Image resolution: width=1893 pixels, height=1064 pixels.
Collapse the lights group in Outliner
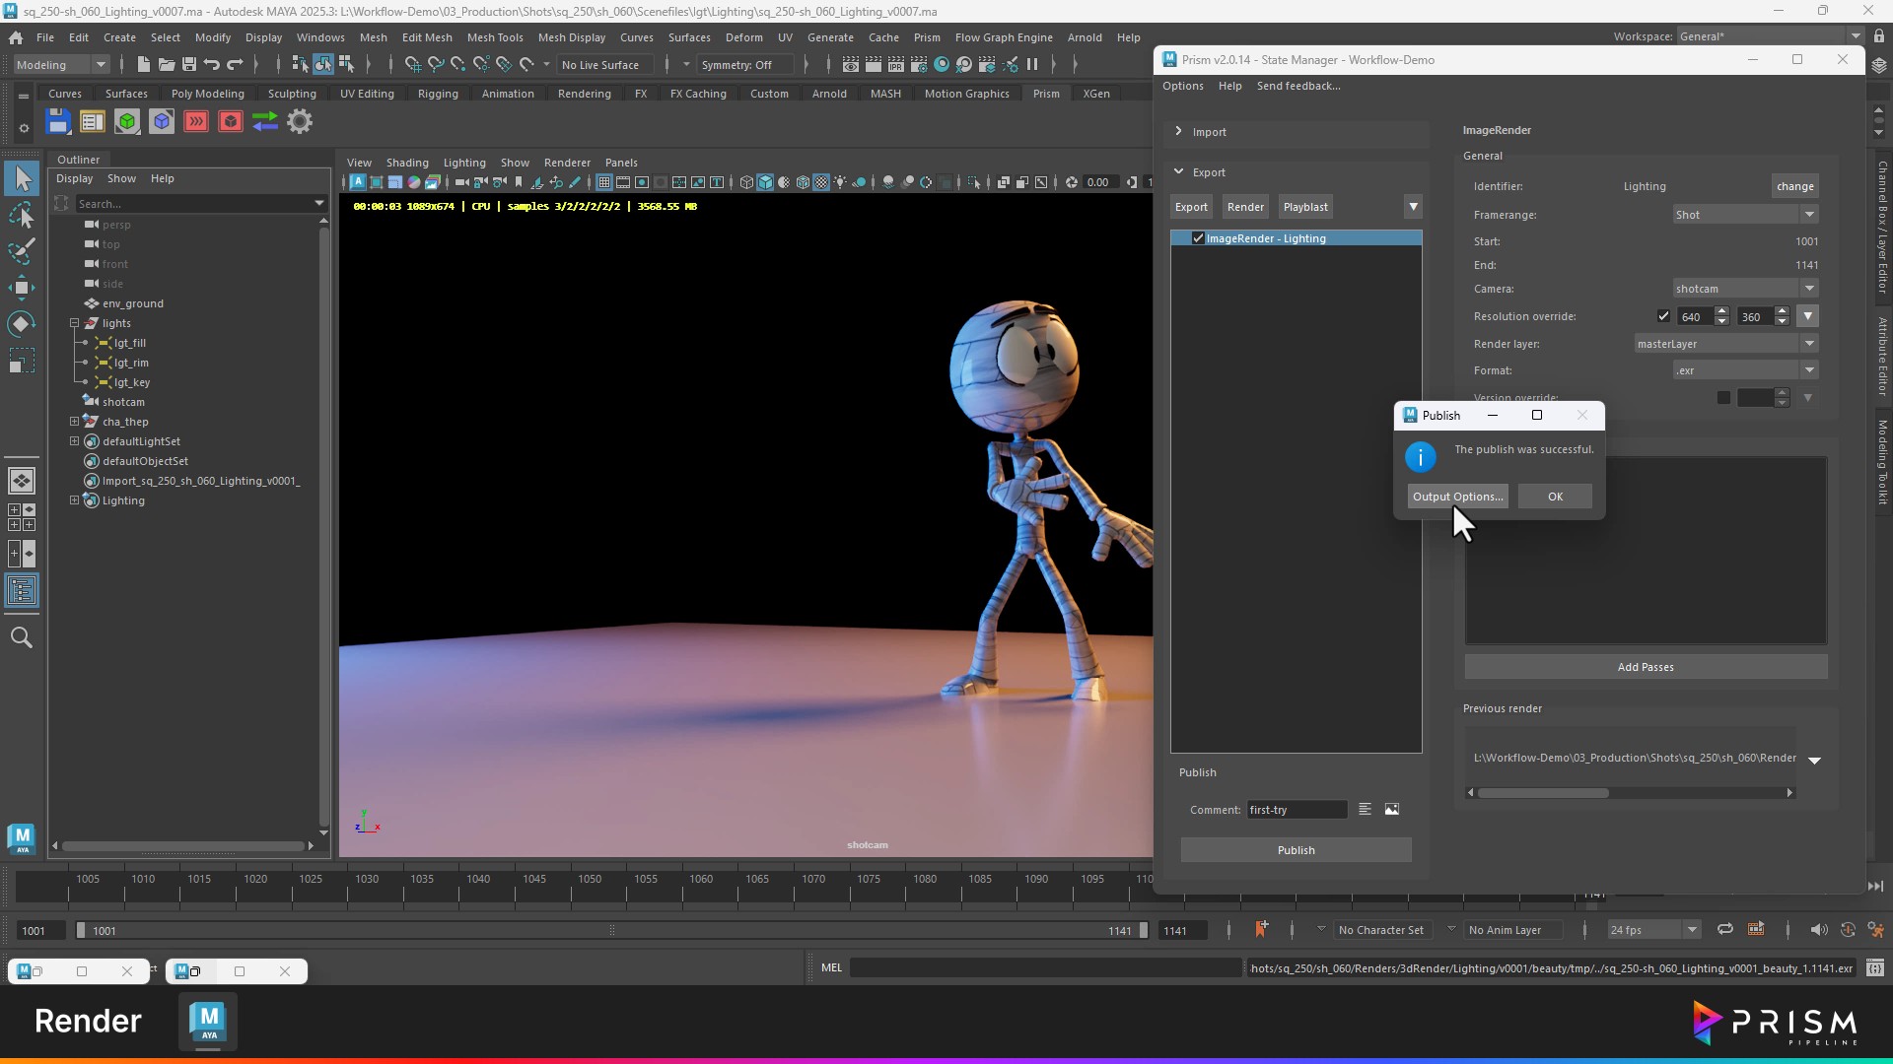(75, 323)
